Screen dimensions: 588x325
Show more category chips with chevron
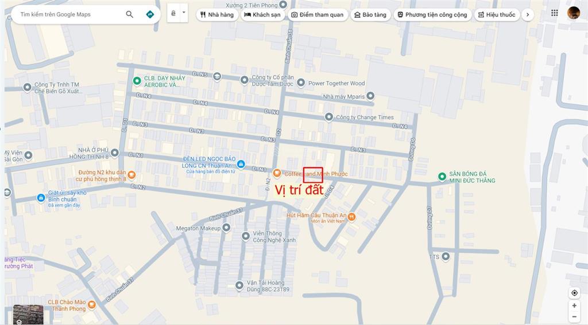tap(528, 14)
